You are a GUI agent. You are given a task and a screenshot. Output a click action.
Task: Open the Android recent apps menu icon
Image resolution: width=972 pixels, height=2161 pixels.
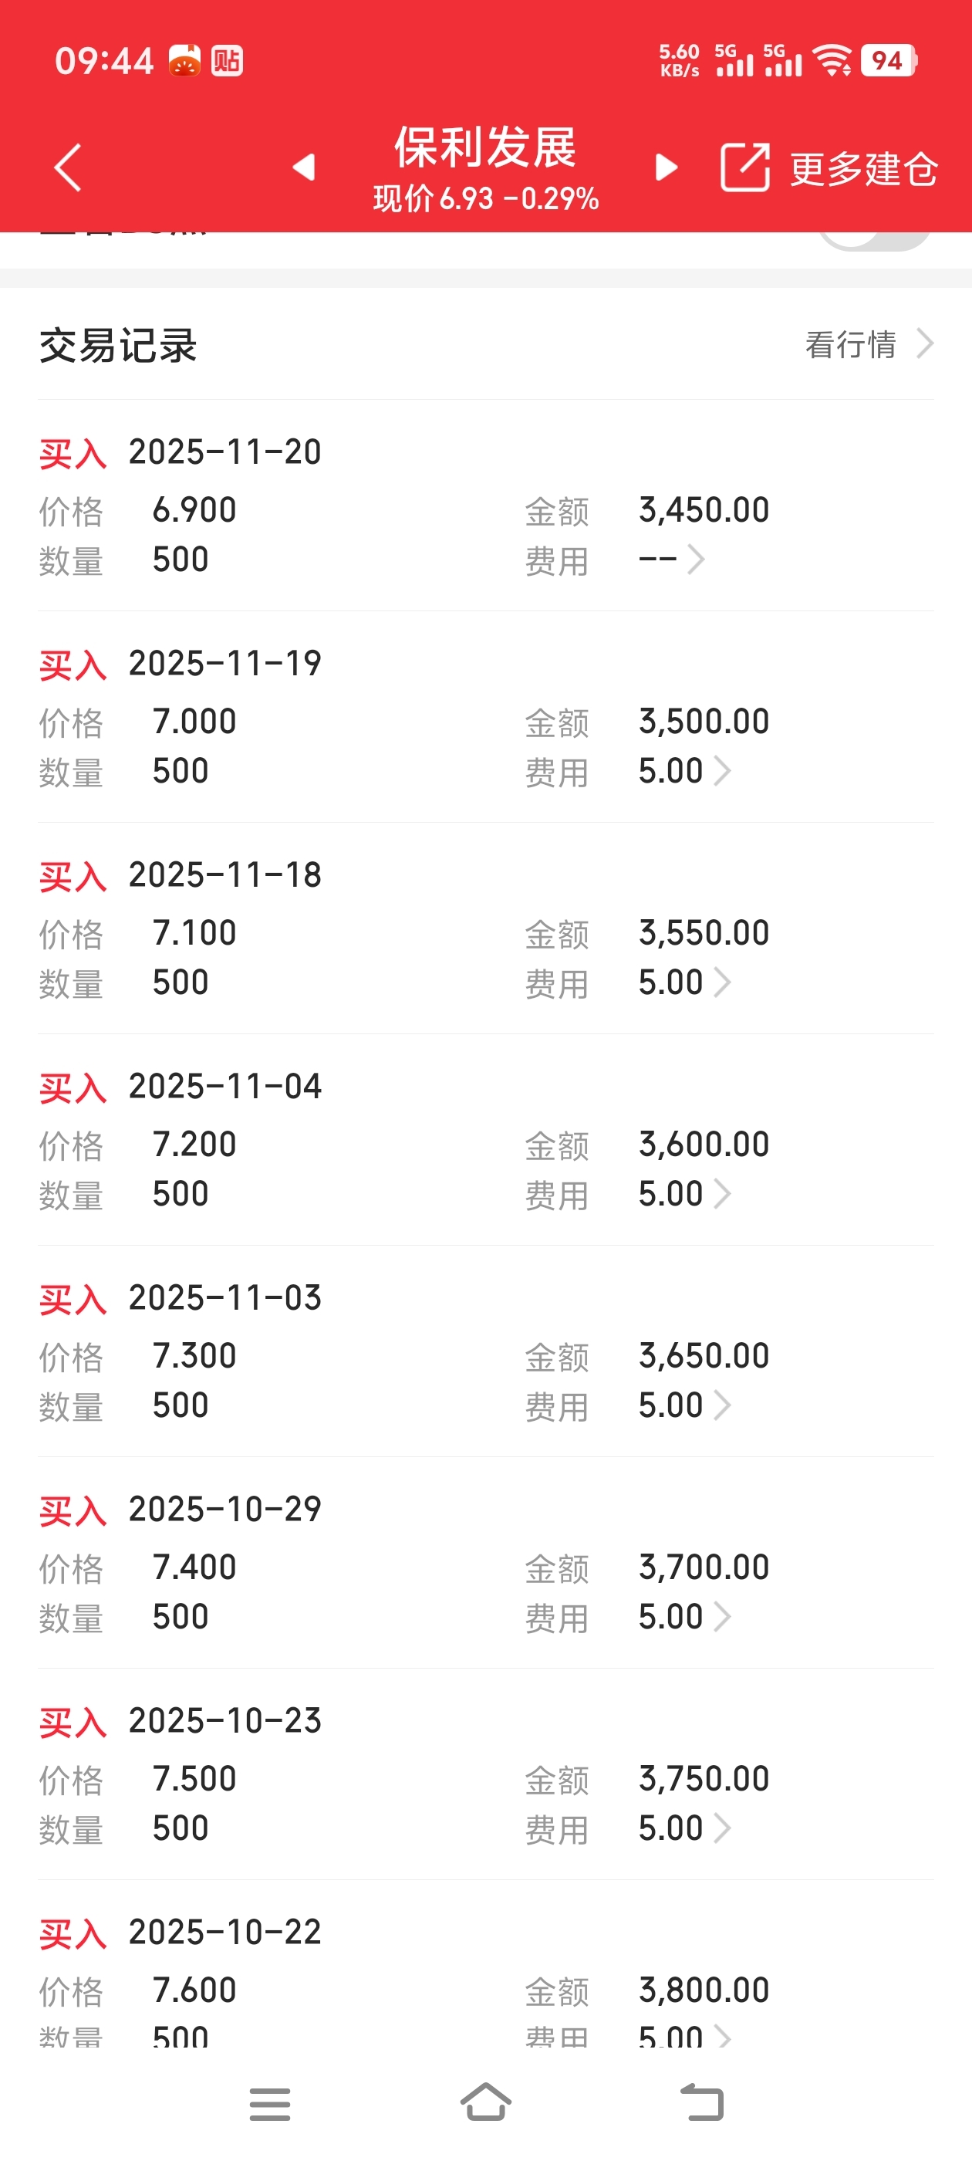pyautogui.click(x=269, y=2104)
